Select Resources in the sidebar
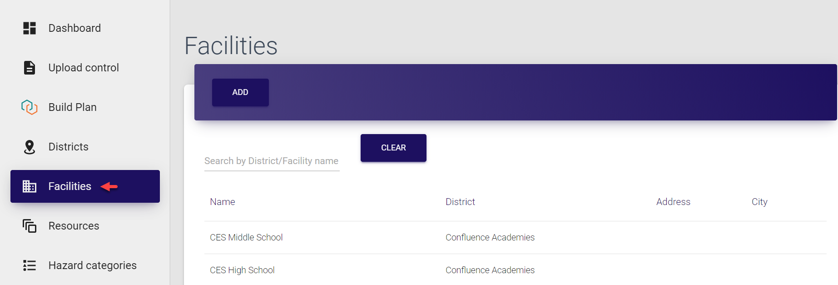Screen dimensions: 838x285 [x=74, y=226]
